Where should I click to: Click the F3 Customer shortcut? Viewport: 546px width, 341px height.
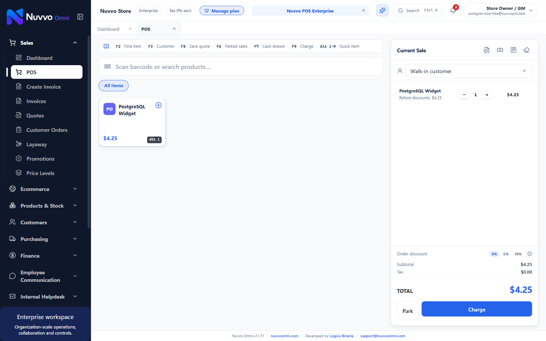pos(161,46)
